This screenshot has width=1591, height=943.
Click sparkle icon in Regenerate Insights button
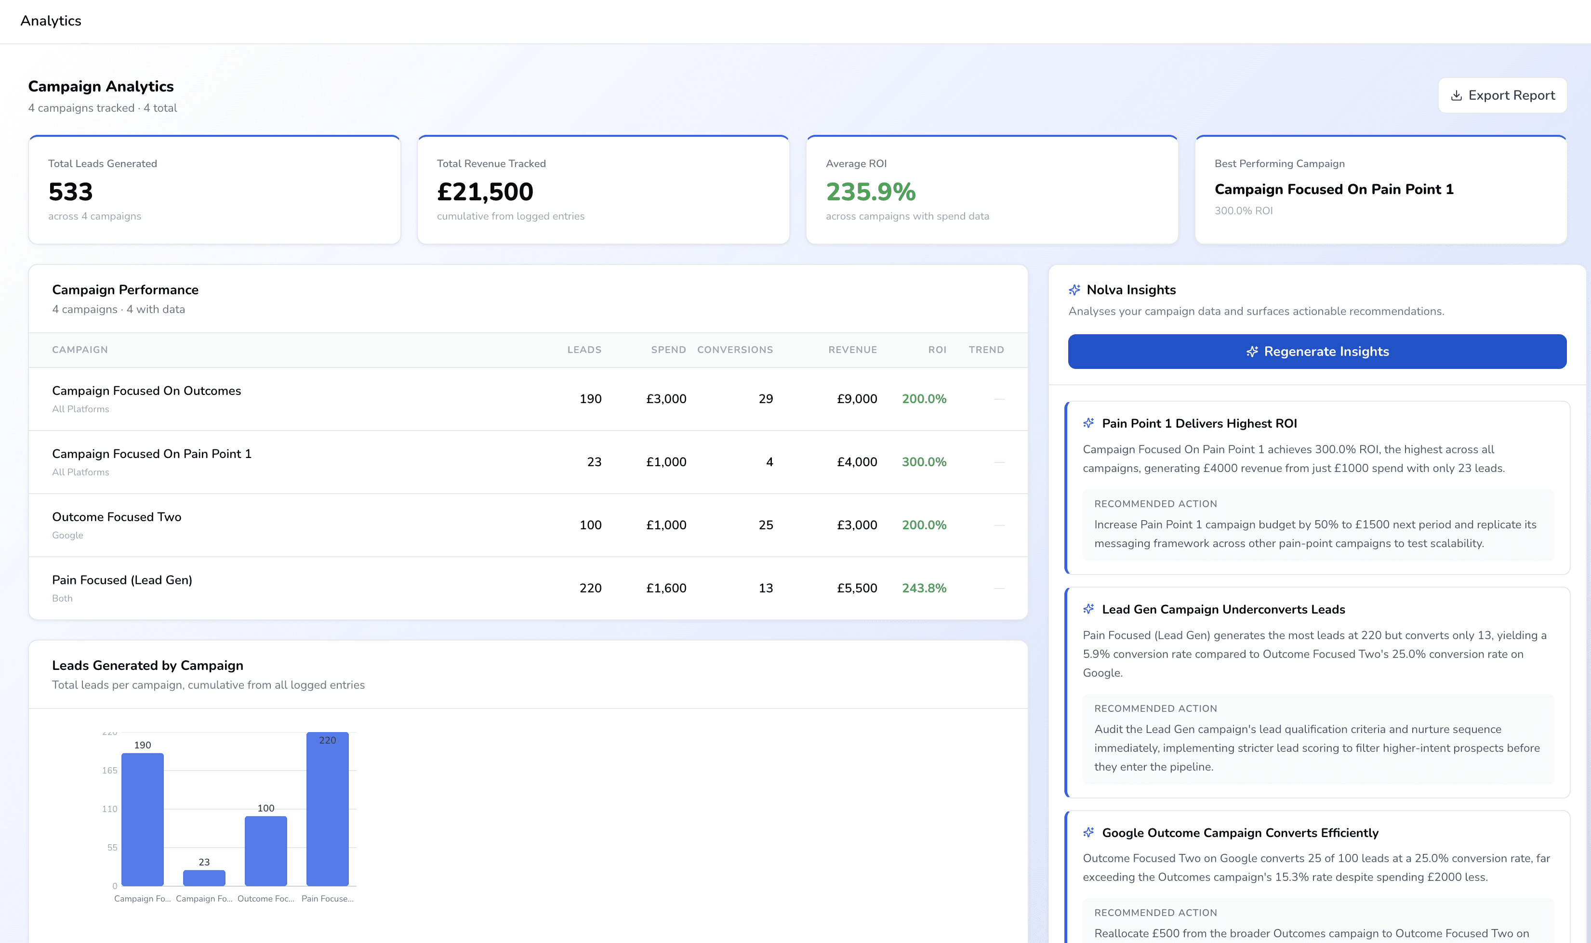(1252, 352)
